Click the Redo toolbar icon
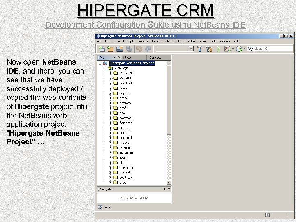 (x=148, y=49)
